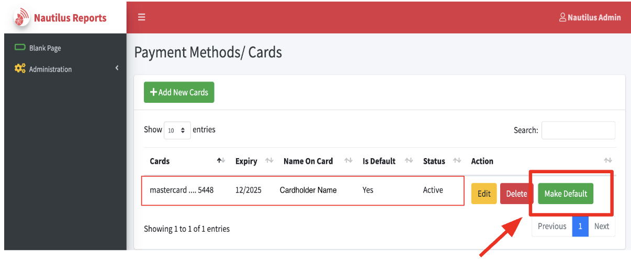This screenshot has height=262, width=631.
Task: Click the yellow Edit button
Action: click(484, 194)
